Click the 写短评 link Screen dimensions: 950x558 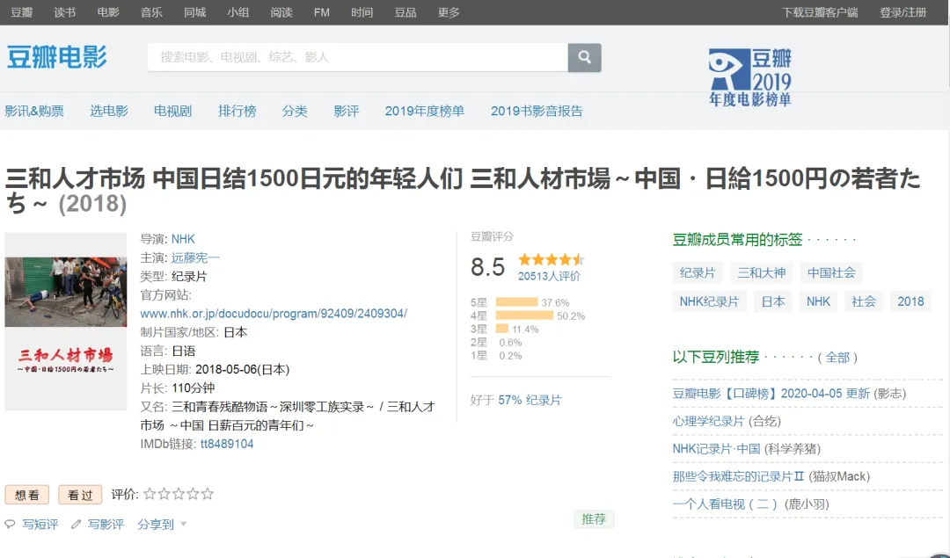coord(40,524)
